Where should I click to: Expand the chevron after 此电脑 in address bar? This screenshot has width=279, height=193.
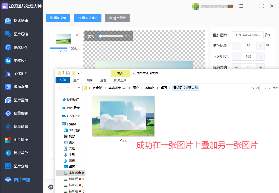[105, 88]
